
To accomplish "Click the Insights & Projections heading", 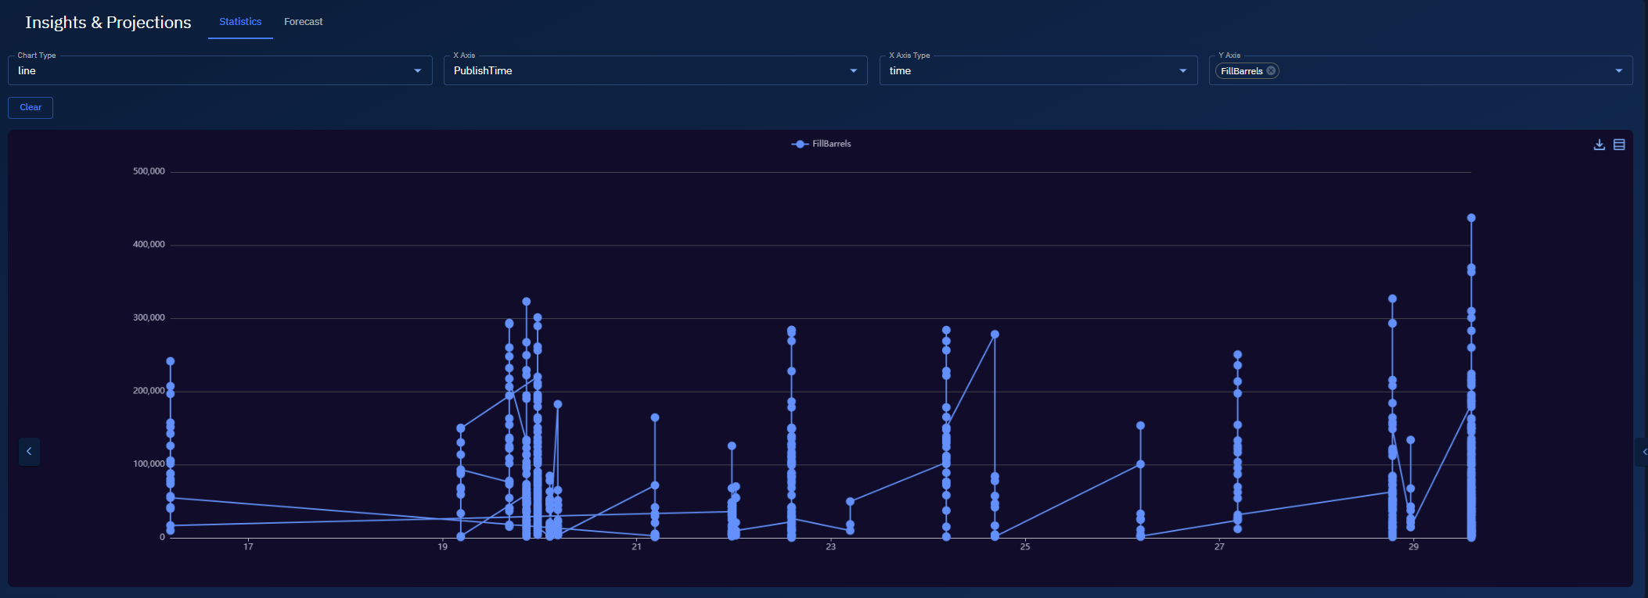I will tap(108, 23).
